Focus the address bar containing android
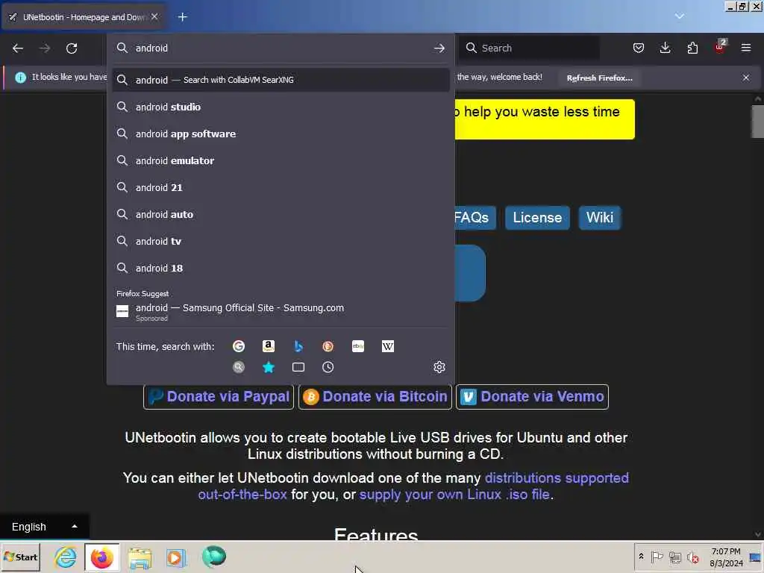Viewport: 764px width, 573px height. coord(281,48)
